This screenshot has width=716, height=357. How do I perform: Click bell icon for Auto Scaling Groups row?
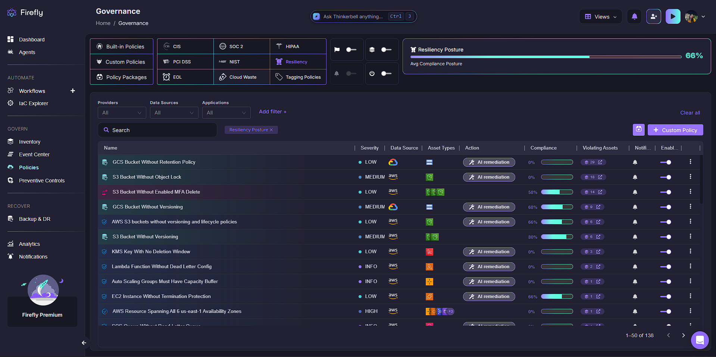click(635, 282)
